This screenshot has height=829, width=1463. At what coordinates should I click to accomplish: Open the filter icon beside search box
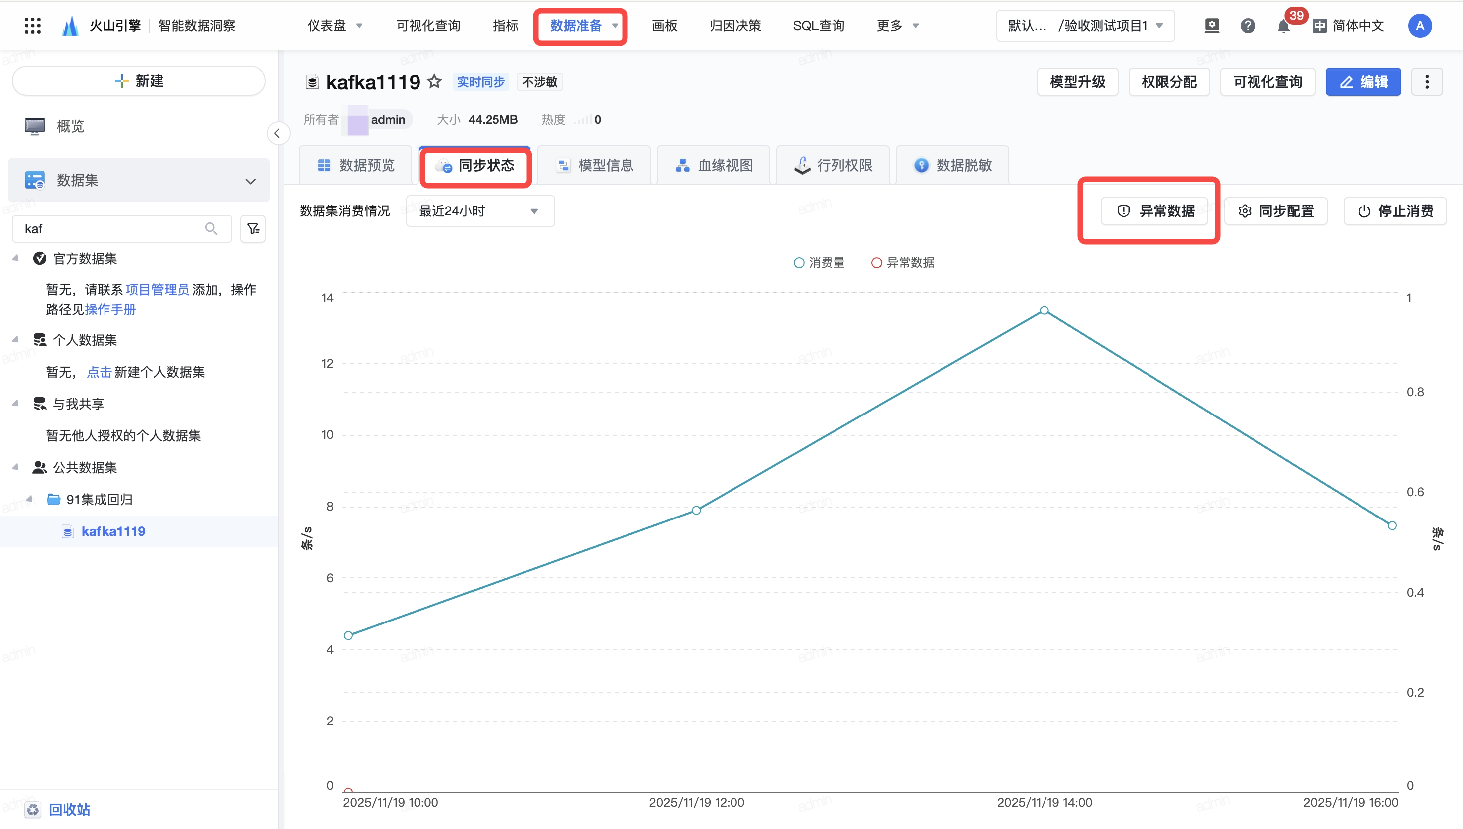tap(253, 229)
